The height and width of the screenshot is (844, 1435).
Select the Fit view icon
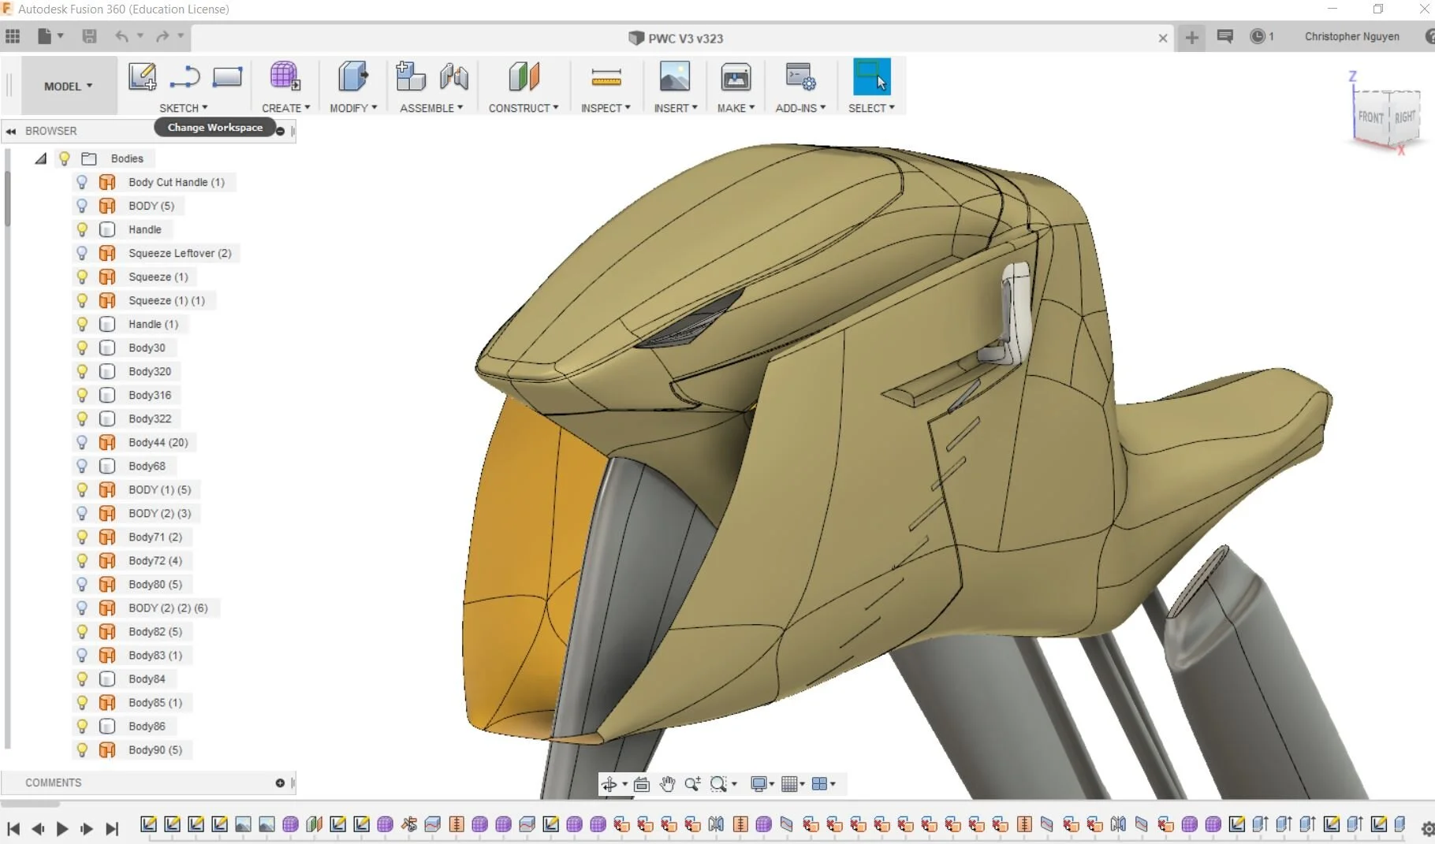click(642, 784)
